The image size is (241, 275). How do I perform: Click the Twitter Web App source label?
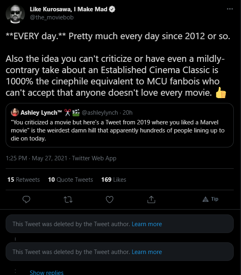pyautogui.click(x=94, y=158)
